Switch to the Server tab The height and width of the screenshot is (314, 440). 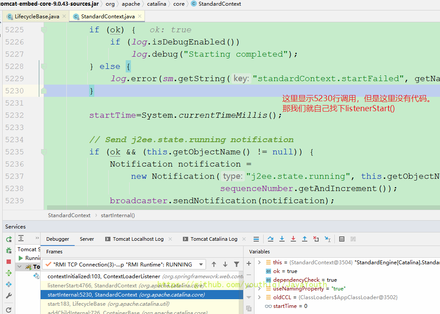pos(86,239)
